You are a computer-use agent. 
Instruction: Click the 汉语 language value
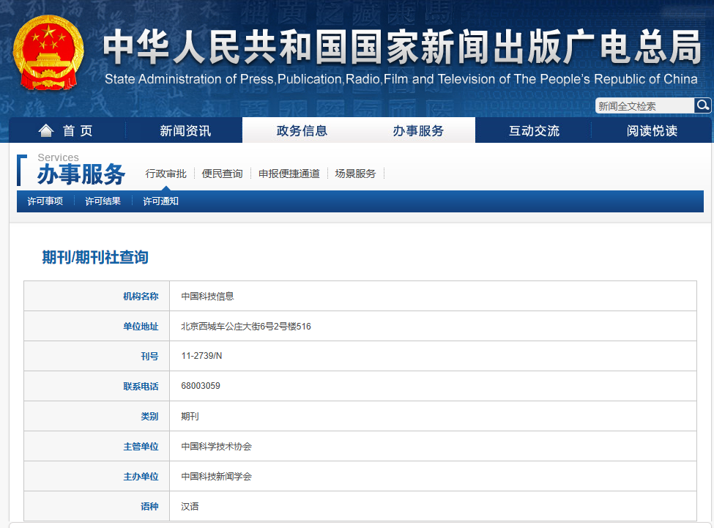click(190, 507)
